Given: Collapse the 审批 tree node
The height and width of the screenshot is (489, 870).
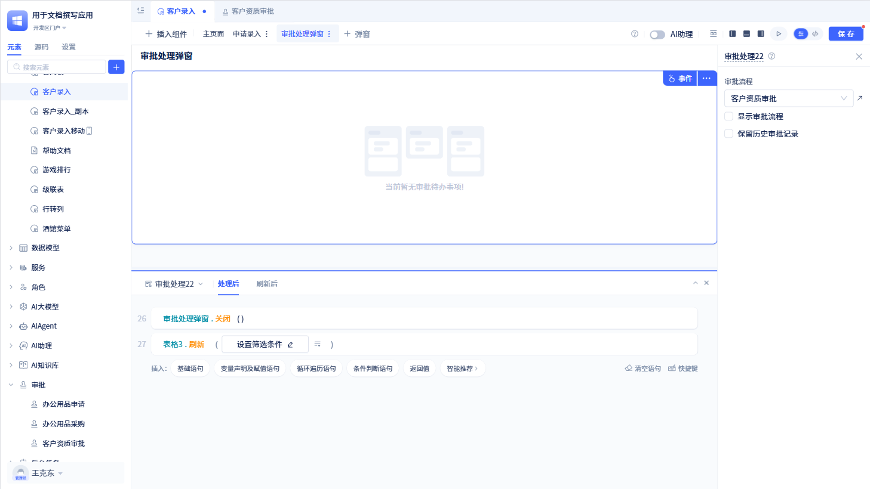Looking at the screenshot, I should tap(11, 385).
